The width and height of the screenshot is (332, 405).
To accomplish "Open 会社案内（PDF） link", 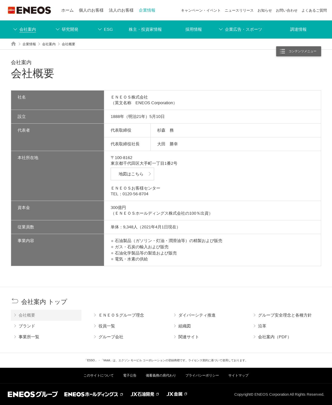I will [275, 337].
